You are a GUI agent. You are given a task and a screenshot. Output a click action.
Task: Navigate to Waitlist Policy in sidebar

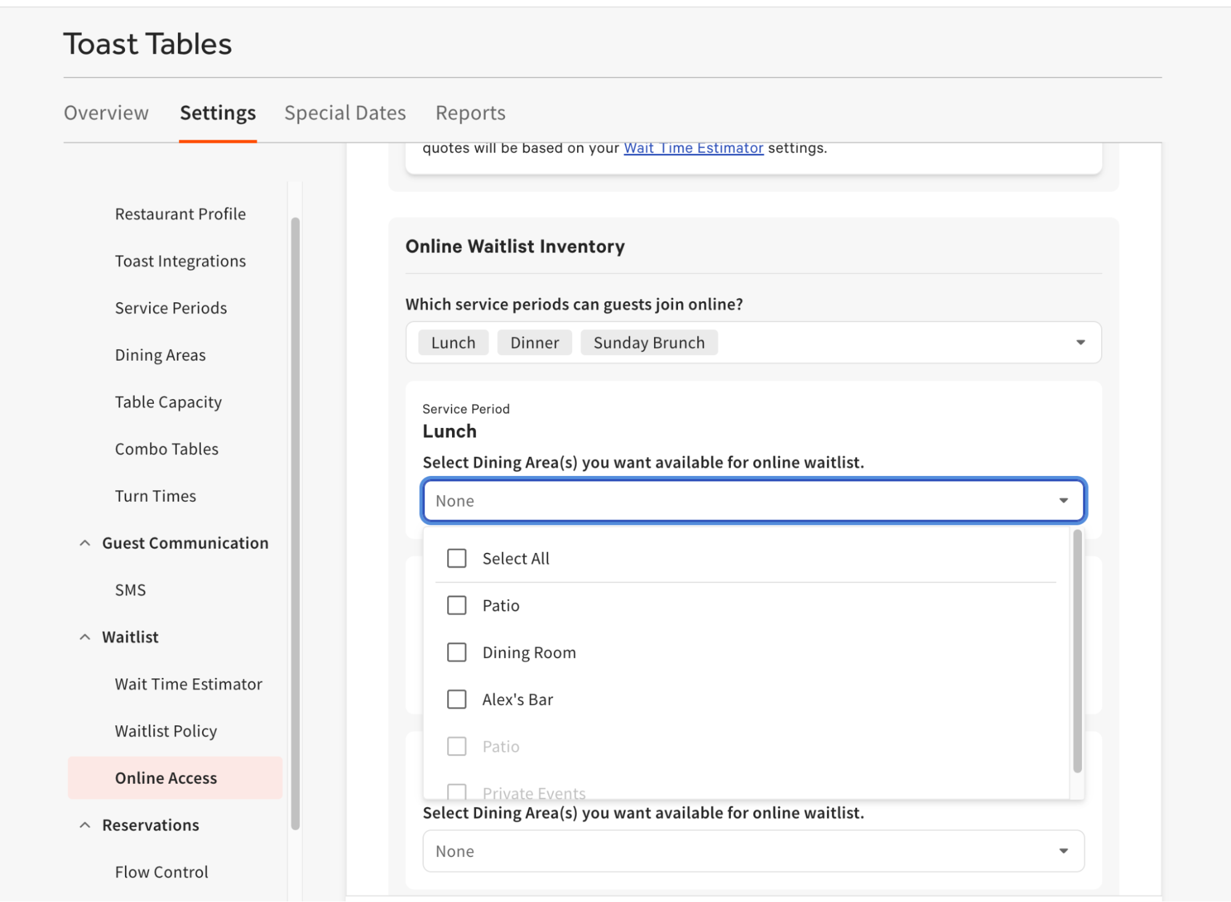(166, 731)
